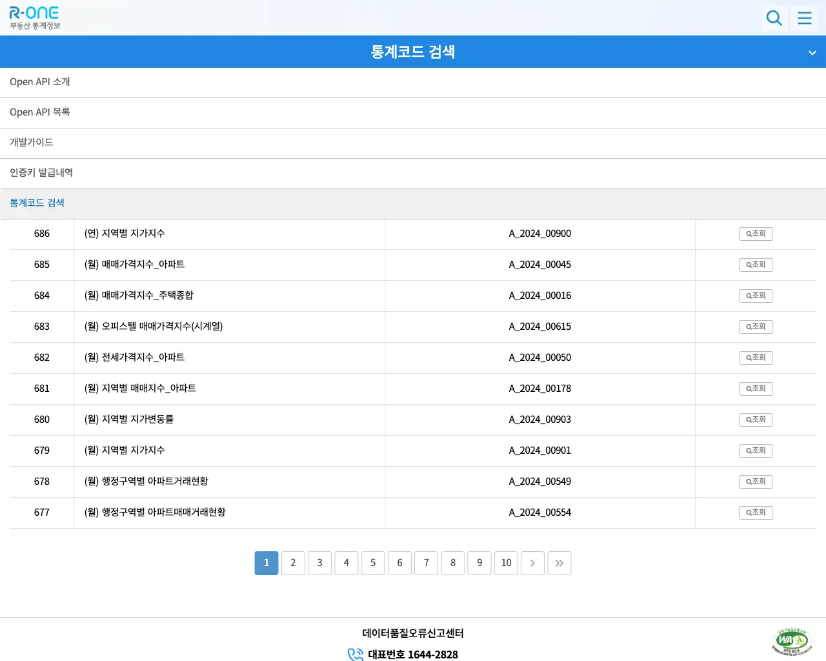Click 대표번호 1644-2828 phone number
The height and width of the screenshot is (661, 826).
click(413, 655)
